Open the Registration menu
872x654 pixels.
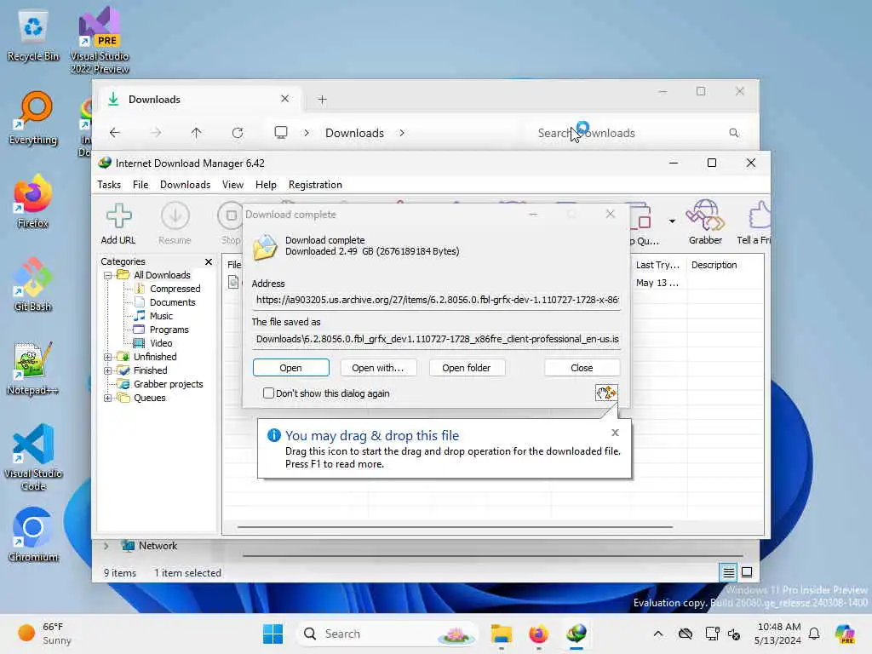coord(315,185)
